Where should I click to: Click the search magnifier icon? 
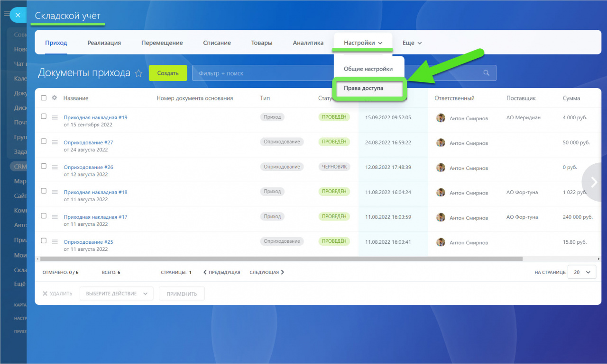pos(486,73)
